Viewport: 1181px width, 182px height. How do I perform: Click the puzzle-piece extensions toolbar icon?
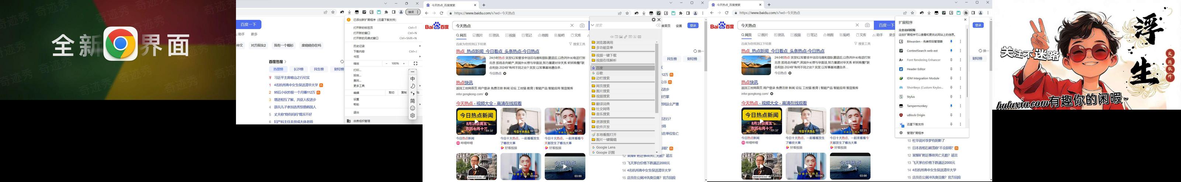point(966,13)
